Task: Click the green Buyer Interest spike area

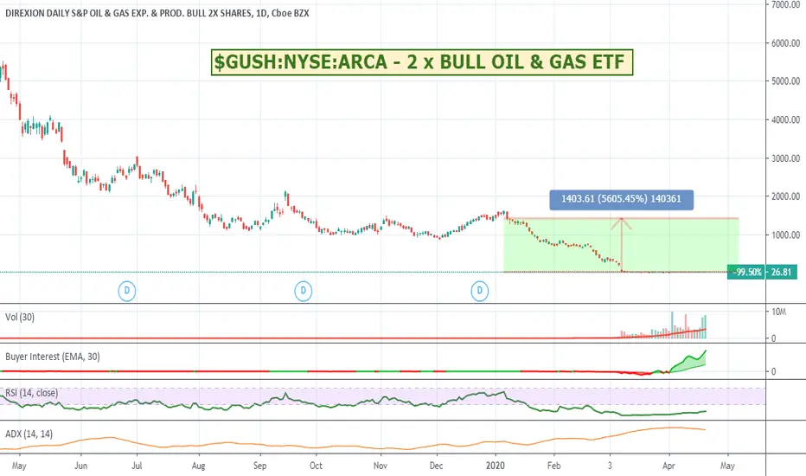Action: pyautogui.click(x=688, y=362)
